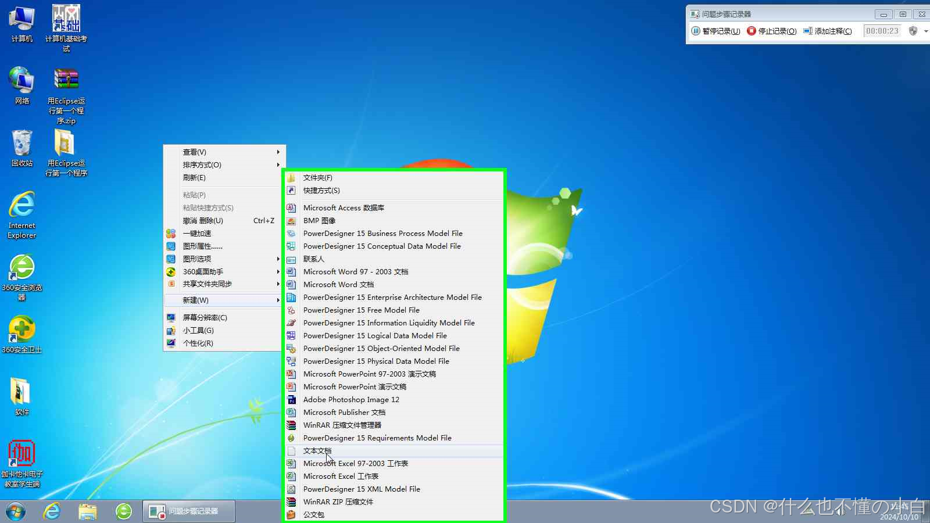930x523 pixels.
Task: Expand the 共享文件夹同步 submenu
Action: click(223, 284)
